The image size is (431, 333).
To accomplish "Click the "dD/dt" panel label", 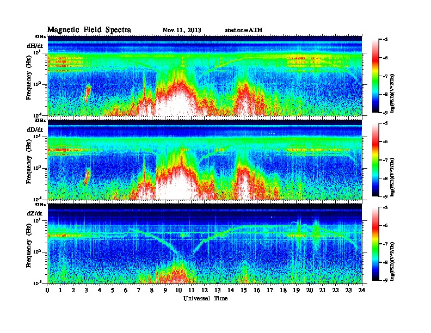I will [35, 129].
